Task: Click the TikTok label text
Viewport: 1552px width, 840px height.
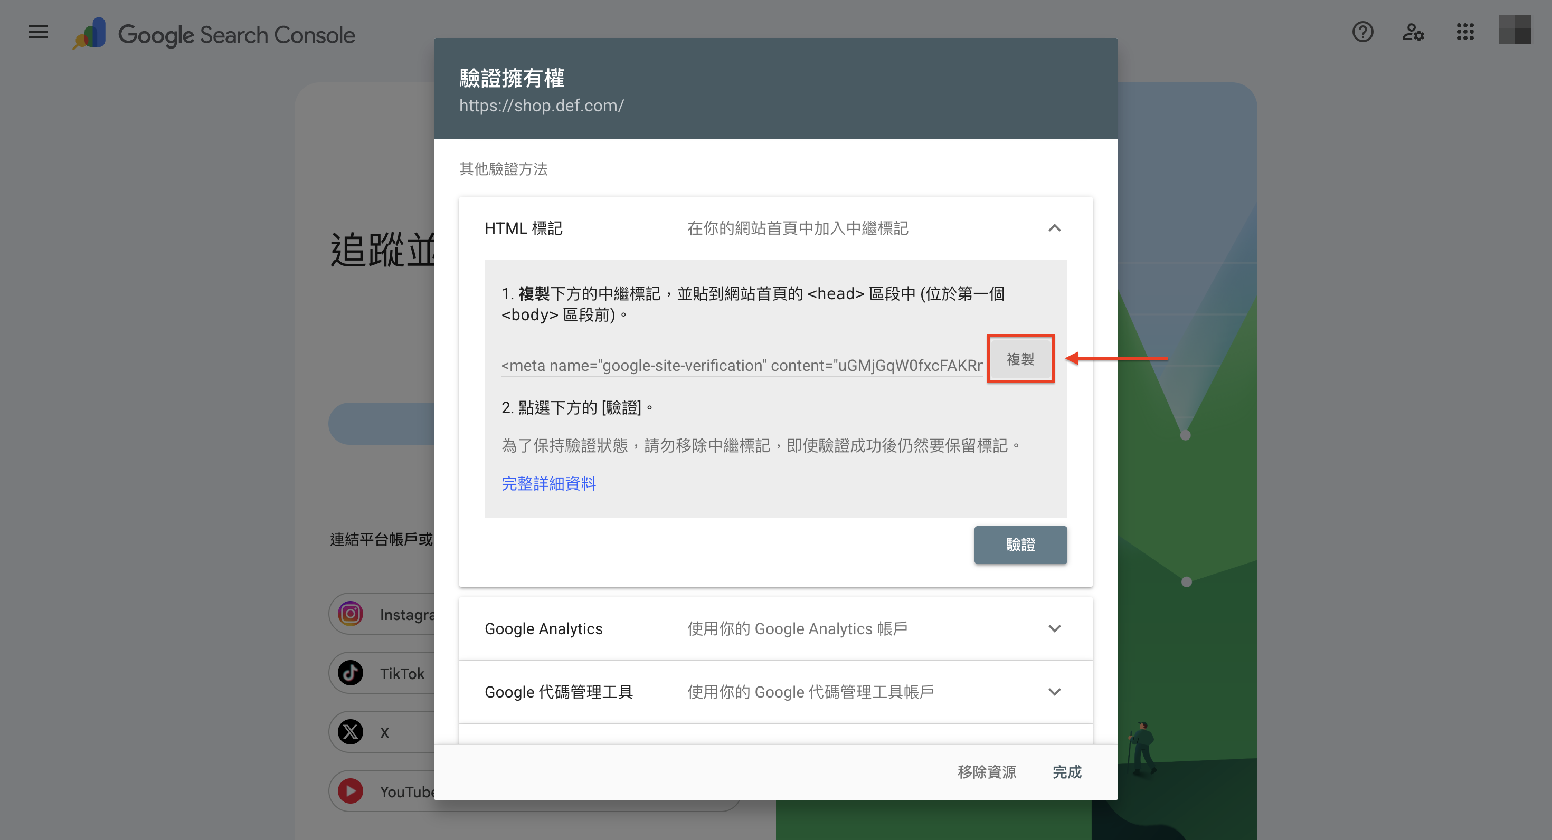Action: point(402,673)
